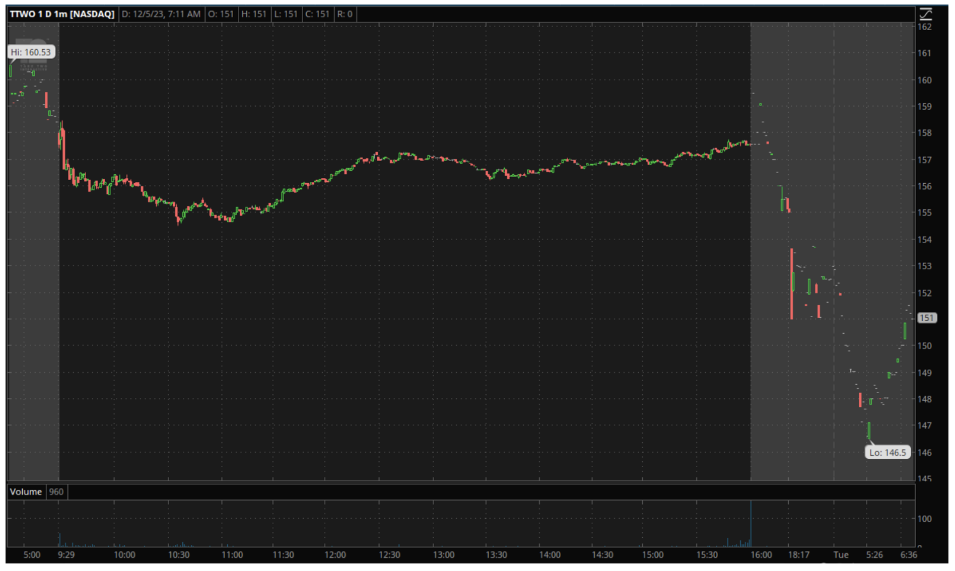Select the 11:30 time axis label
This screenshot has height=571, width=955.
284,555
